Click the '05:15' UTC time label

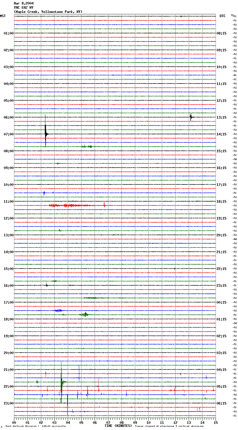(221, 387)
